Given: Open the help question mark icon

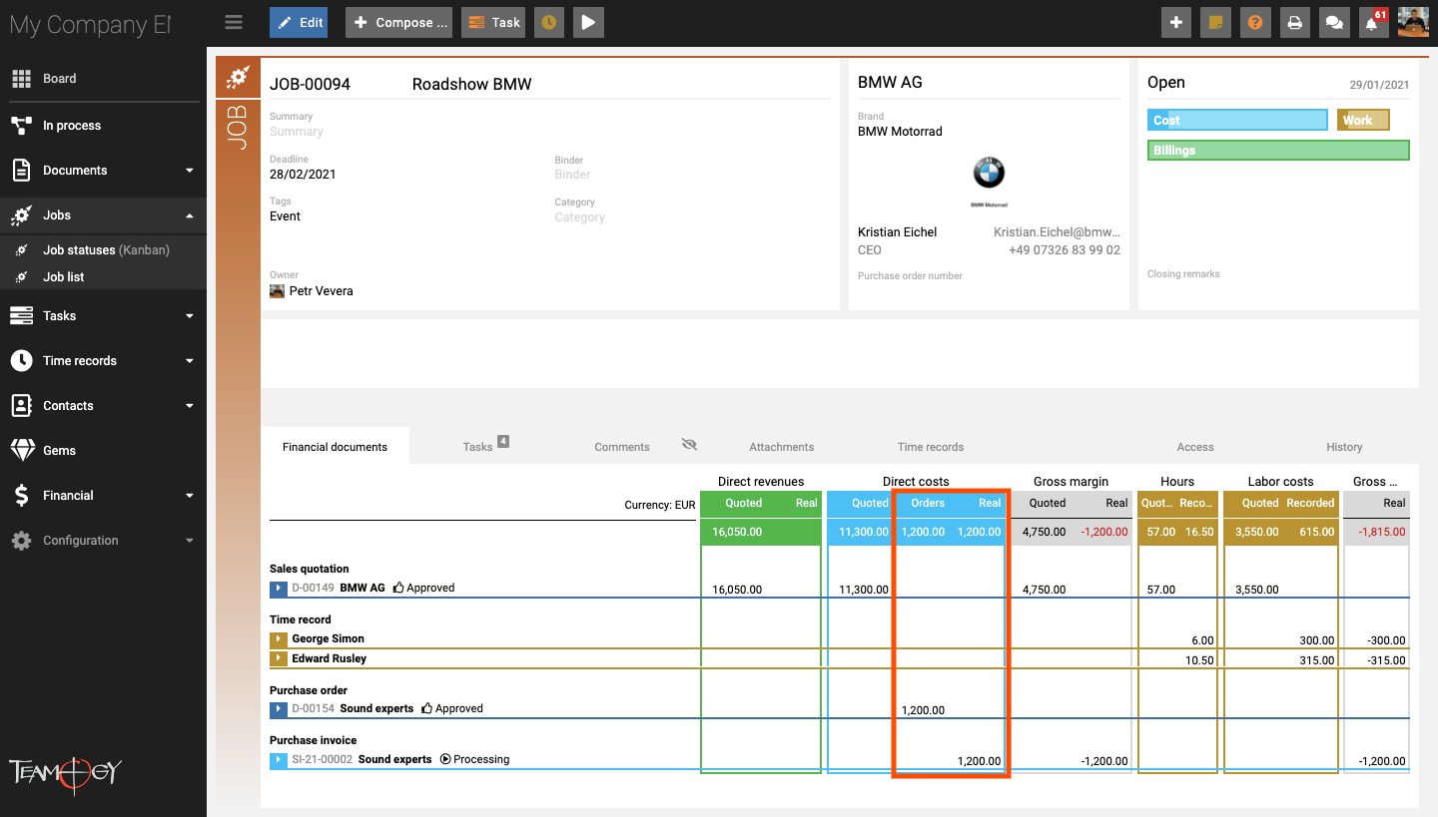Looking at the screenshot, I should point(1255,22).
